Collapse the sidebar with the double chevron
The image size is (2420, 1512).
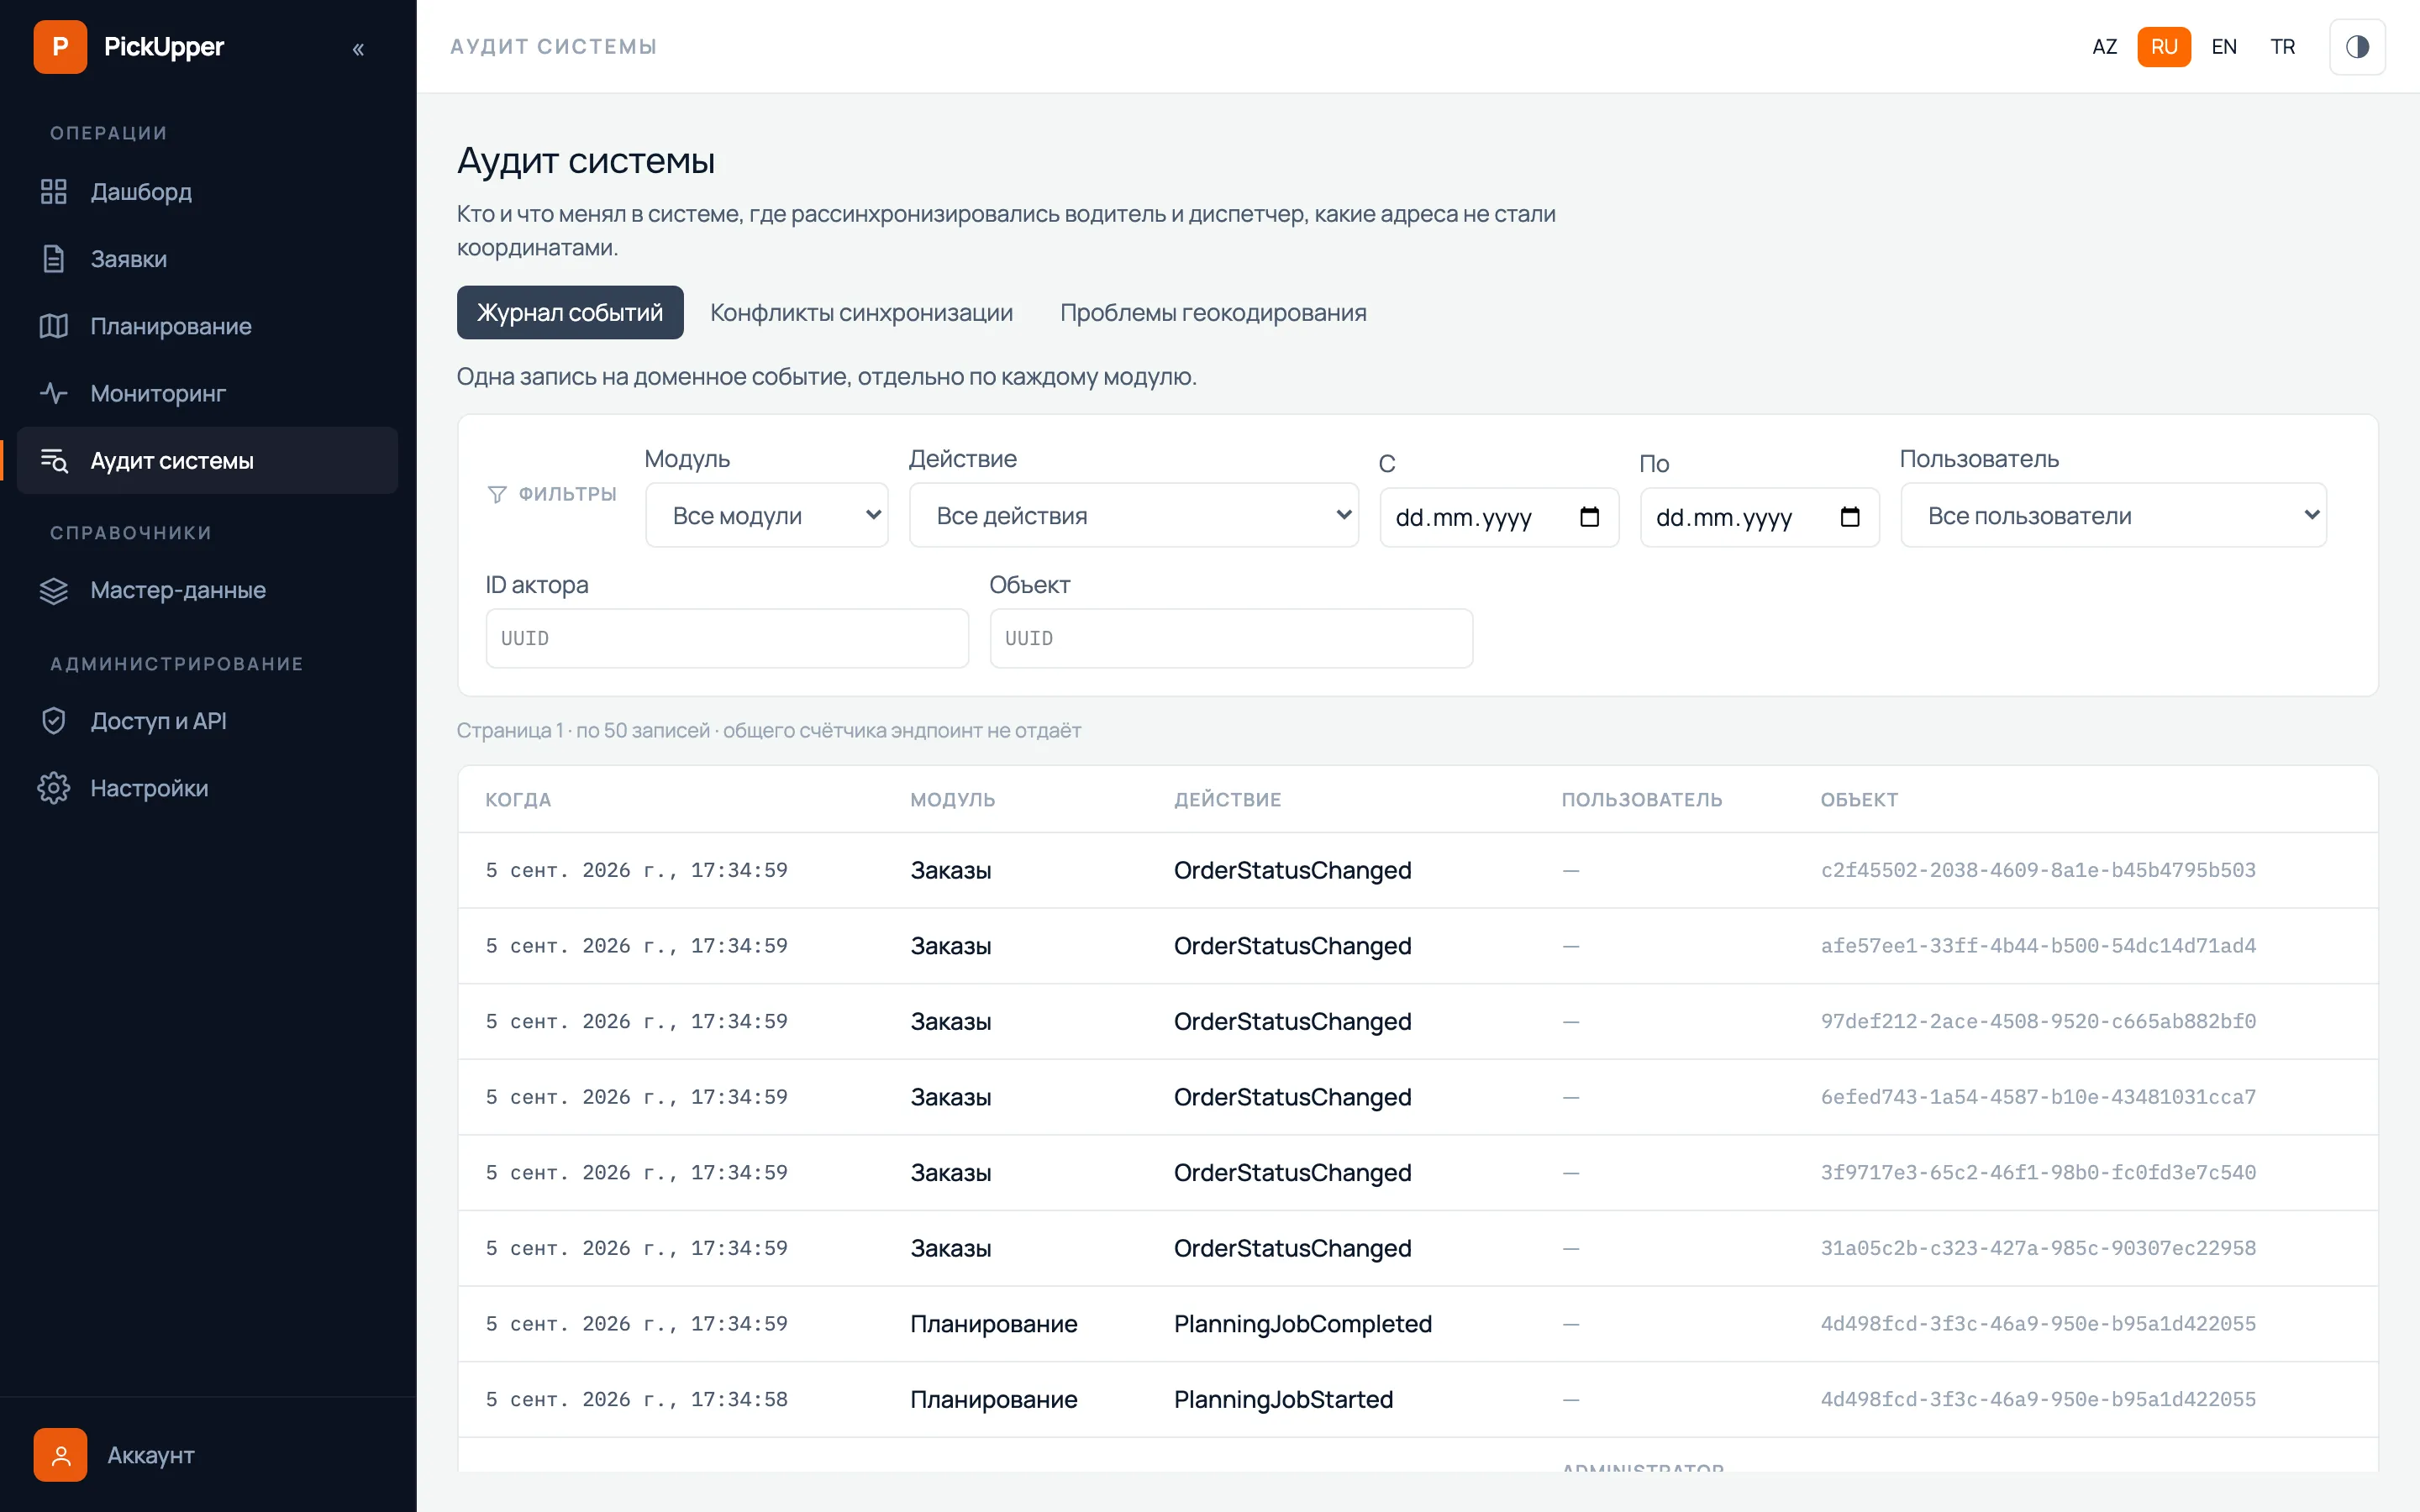pyautogui.click(x=358, y=48)
